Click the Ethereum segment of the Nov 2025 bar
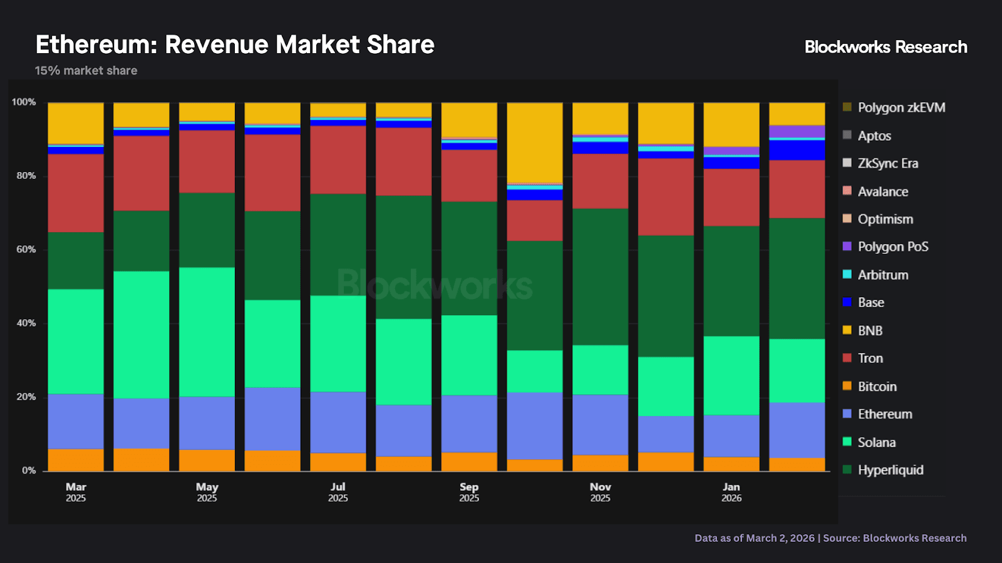Image resolution: width=1002 pixels, height=563 pixels. coord(601,425)
